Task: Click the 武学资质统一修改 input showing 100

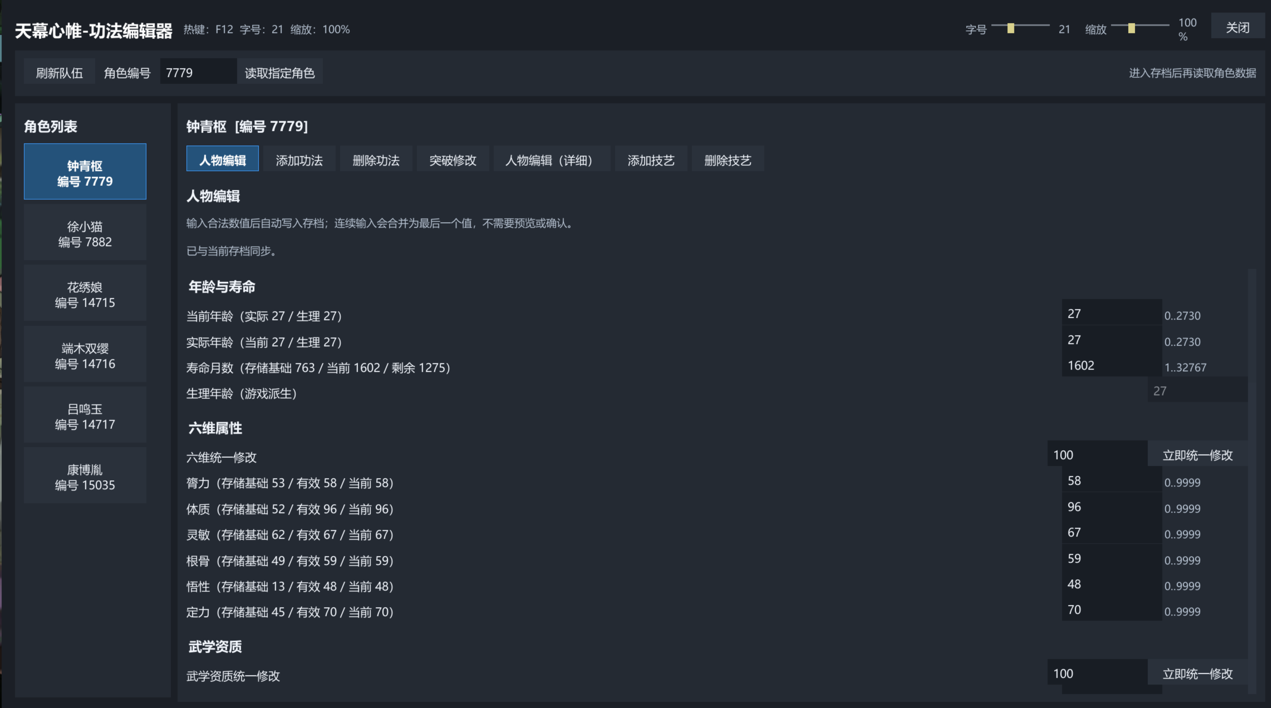Action: [1097, 672]
